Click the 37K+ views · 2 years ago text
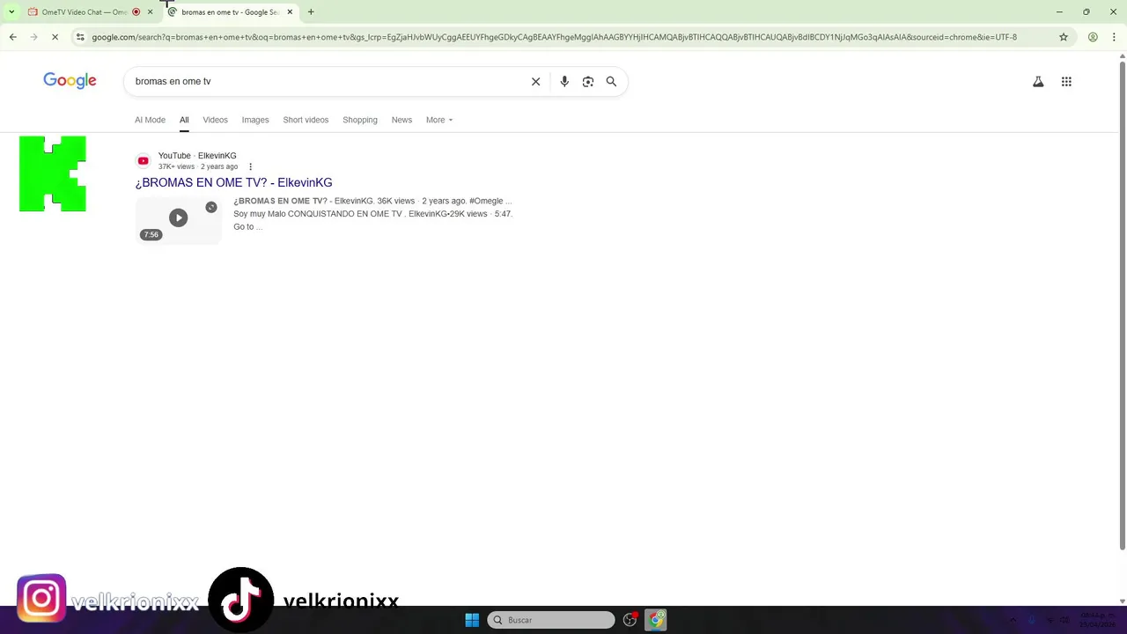The image size is (1127, 634). 198,166
